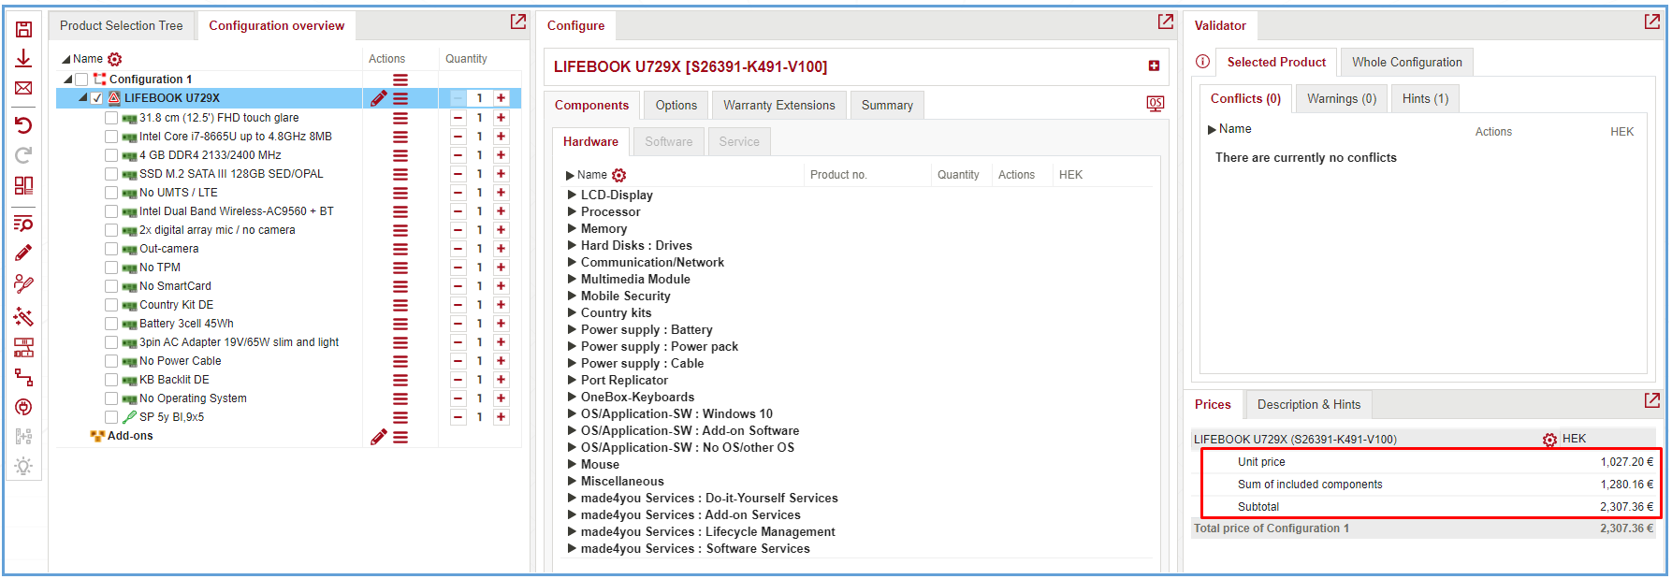Viewport: 1672px width, 579px height.
Task: Click the undo arrow icon
Action: click(x=23, y=125)
